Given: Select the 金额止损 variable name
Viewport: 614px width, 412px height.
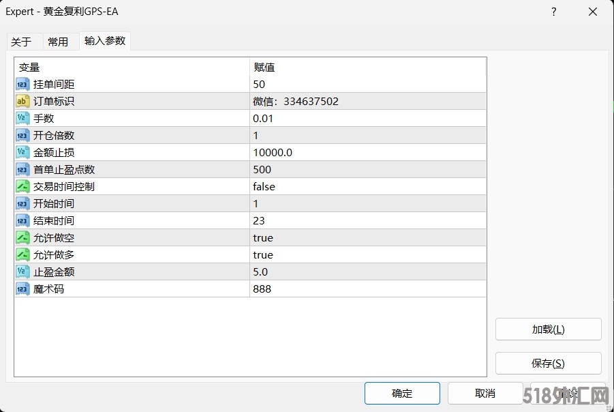Looking at the screenshot, I should (54, 153).
